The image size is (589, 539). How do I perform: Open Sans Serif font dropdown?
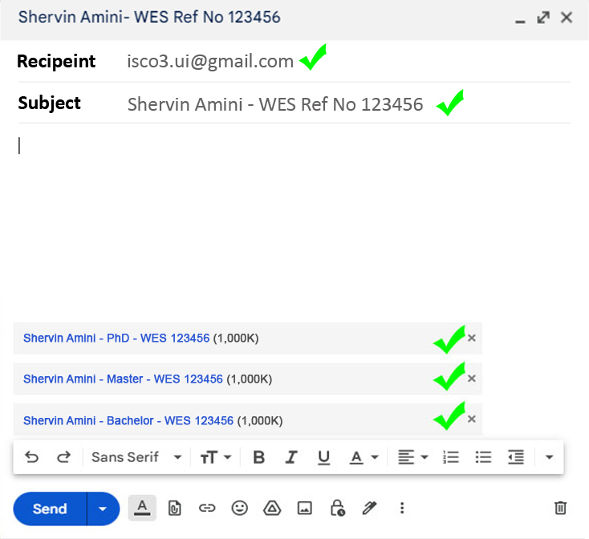136,457
